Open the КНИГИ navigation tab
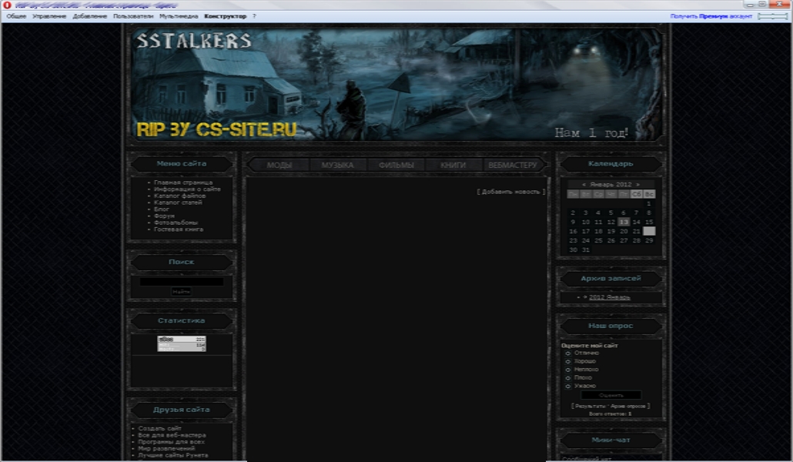This screenshot has width=793, height=462. (x=453, y=165)
